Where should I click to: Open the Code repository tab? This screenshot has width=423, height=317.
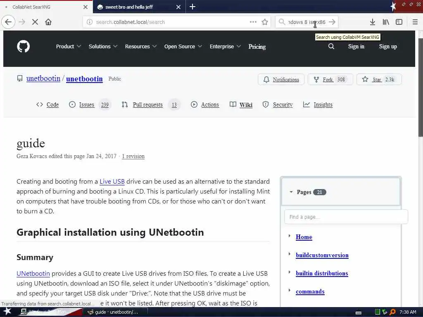pos(48,104)
